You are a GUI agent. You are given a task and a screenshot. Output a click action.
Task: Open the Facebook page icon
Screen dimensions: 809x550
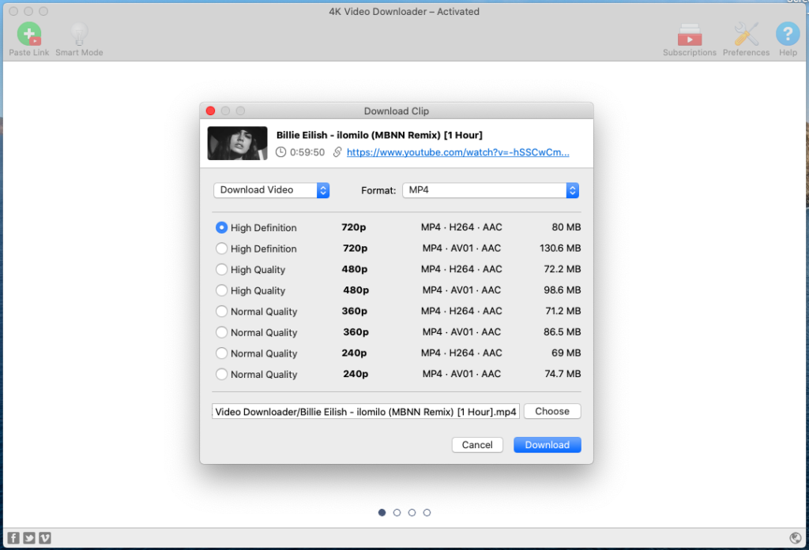pyautogui.click(x=13, y=537)
